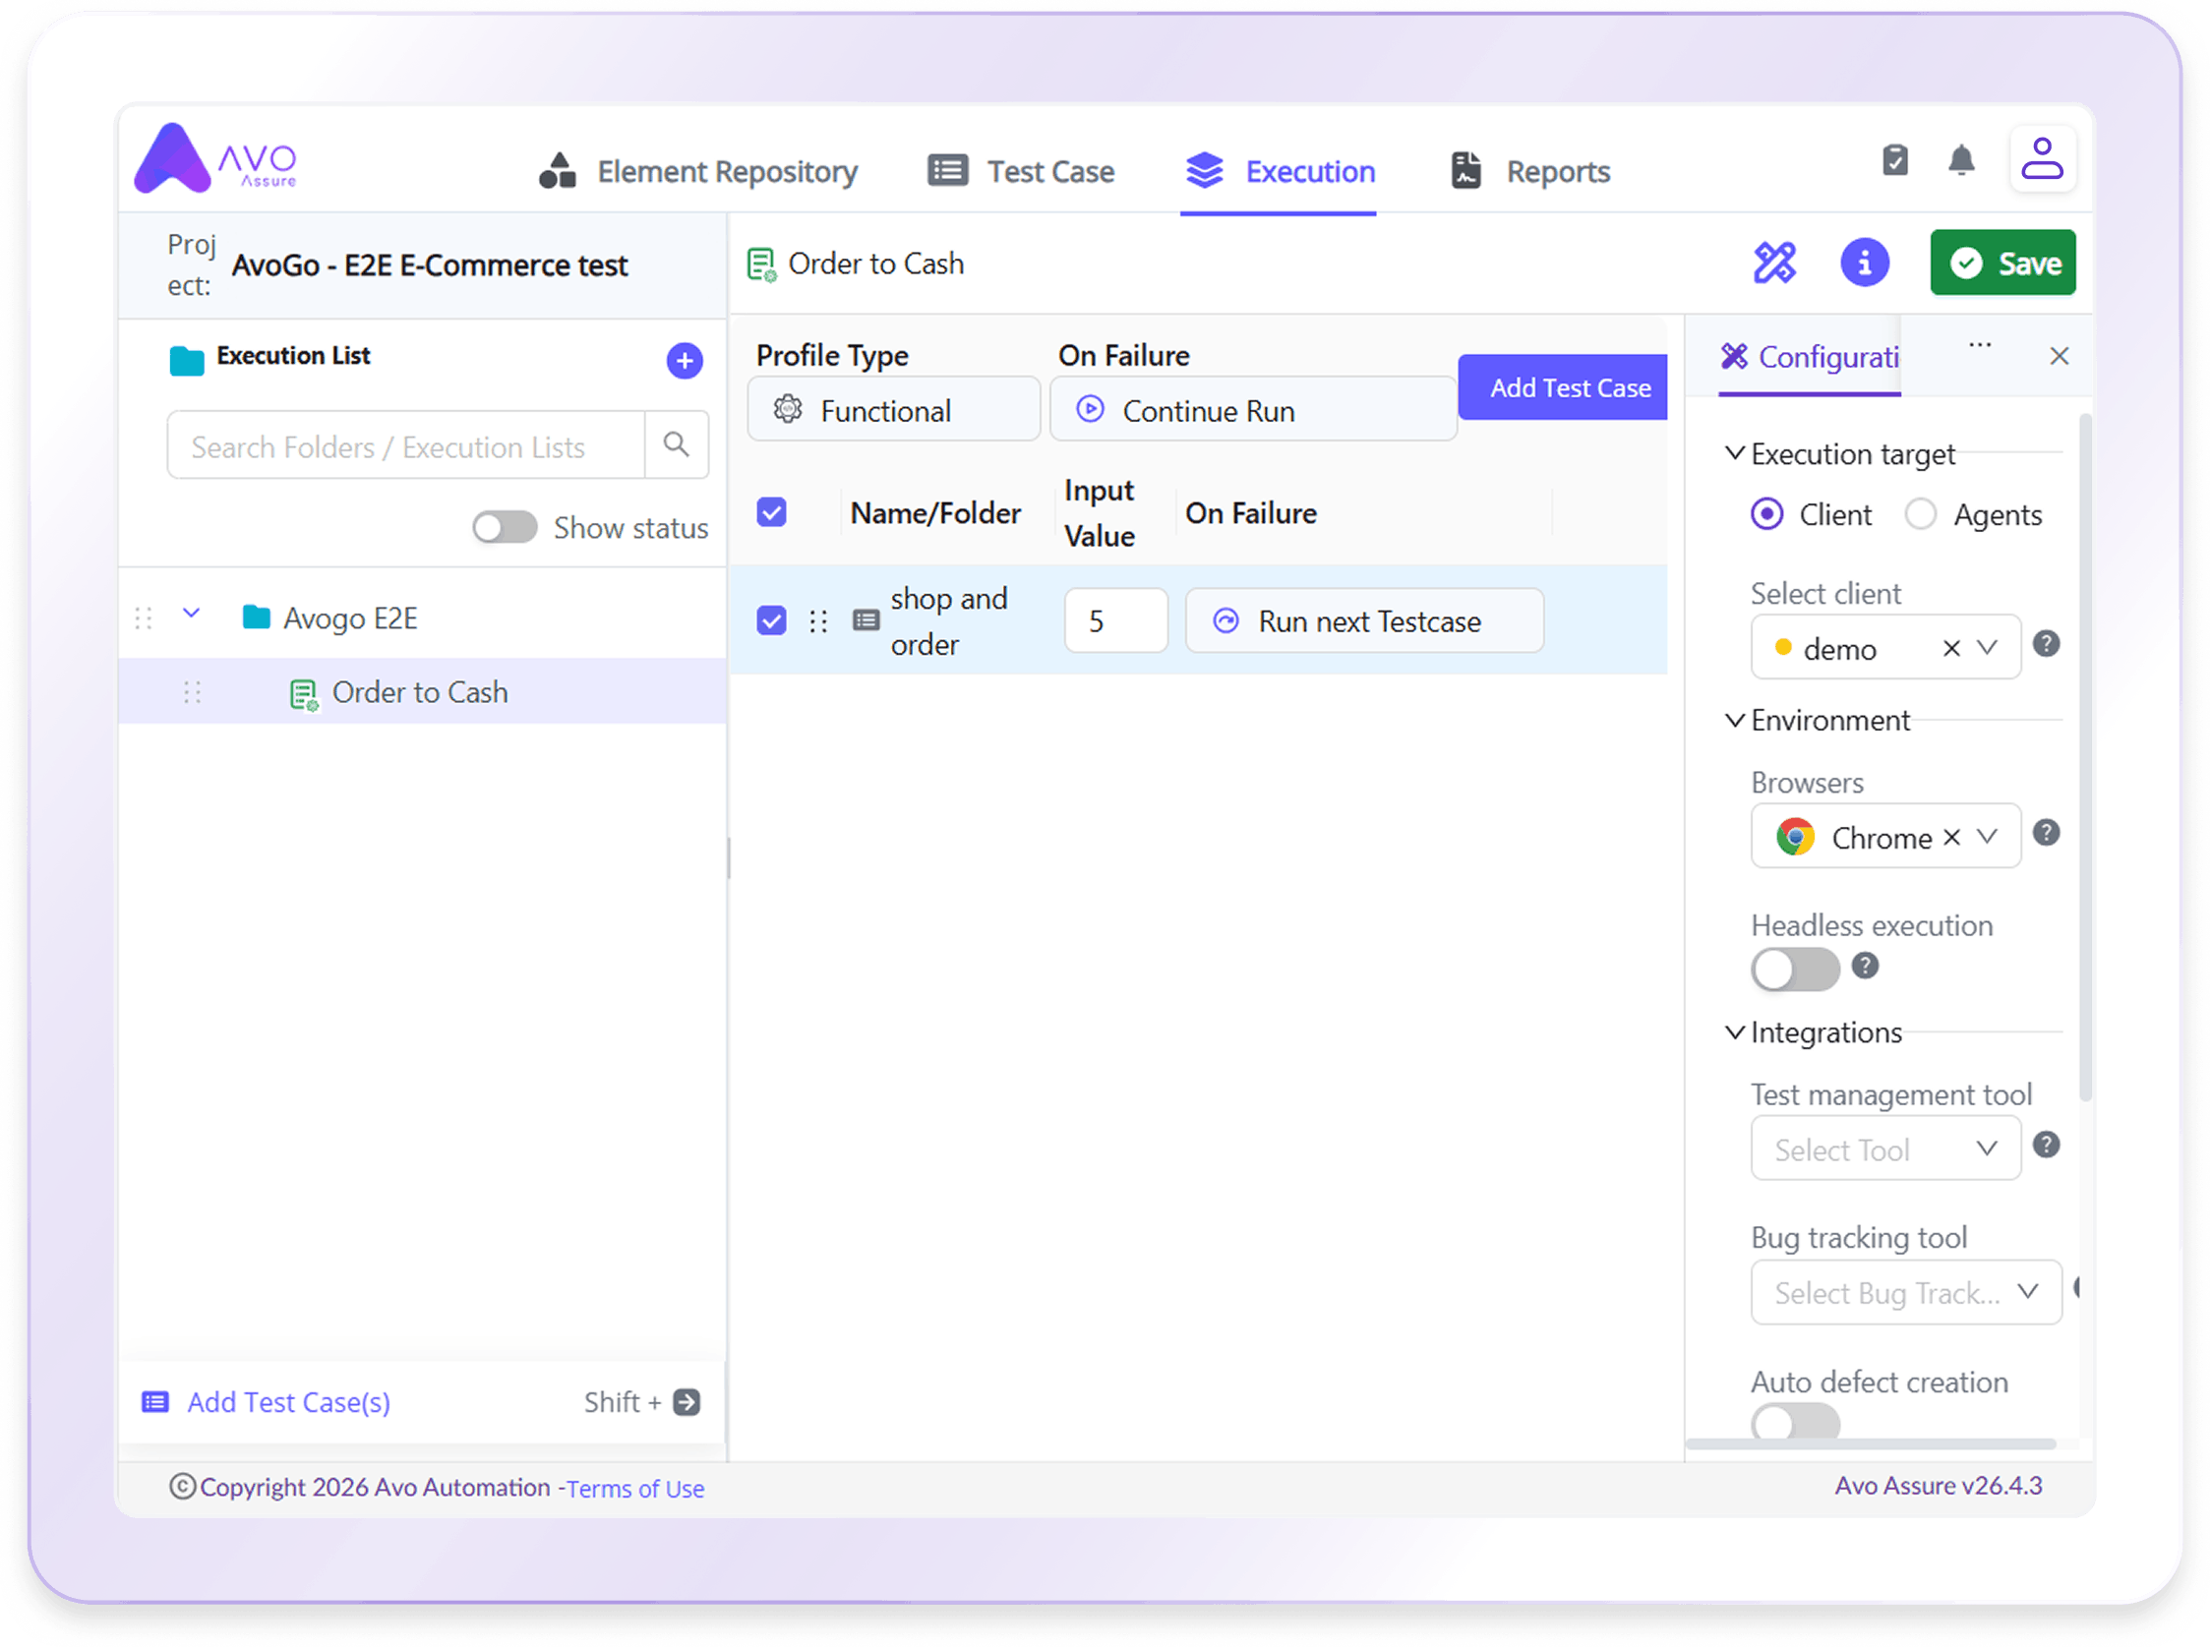Image resolution: width=2211 pixels, height=1648 pixels.
Task: Uncheck the shop and order checkbox
Action: click(x=771, y=620)
